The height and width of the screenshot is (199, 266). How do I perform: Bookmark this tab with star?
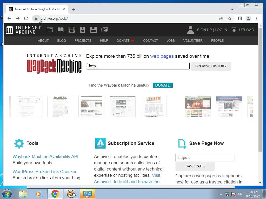230,18
